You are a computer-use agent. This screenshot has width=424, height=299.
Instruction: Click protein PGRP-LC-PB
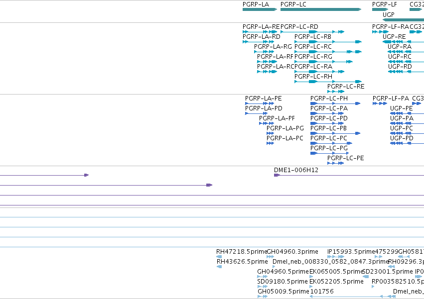335,133
